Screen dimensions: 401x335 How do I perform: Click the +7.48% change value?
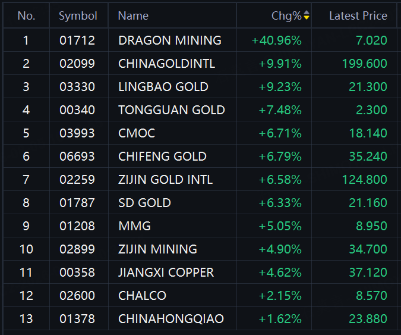coord(280,110)
